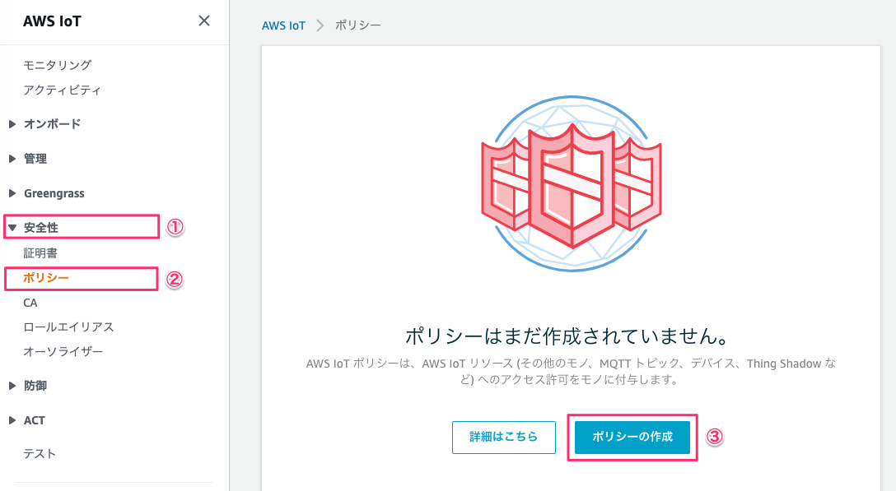Open the CA page

click(30, 302)
